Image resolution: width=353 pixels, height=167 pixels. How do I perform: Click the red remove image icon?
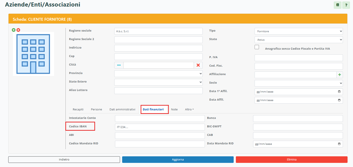click(x=18, y=30)
